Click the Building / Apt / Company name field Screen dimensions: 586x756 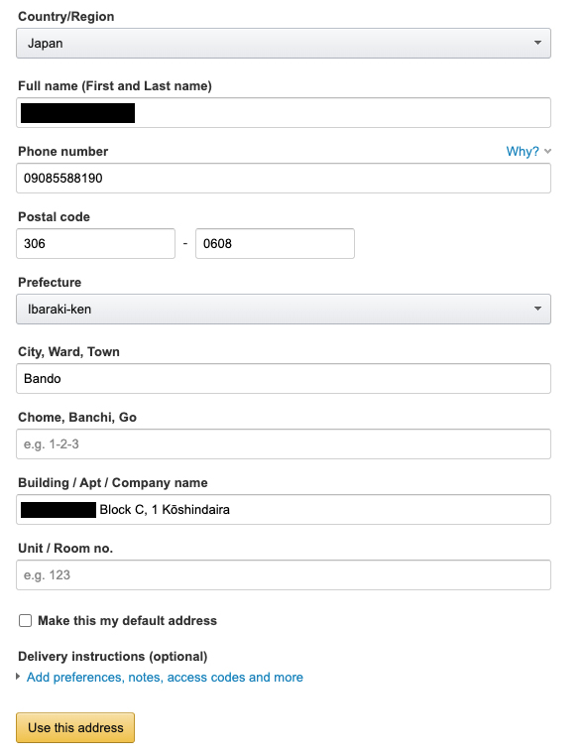coord(284,510)
